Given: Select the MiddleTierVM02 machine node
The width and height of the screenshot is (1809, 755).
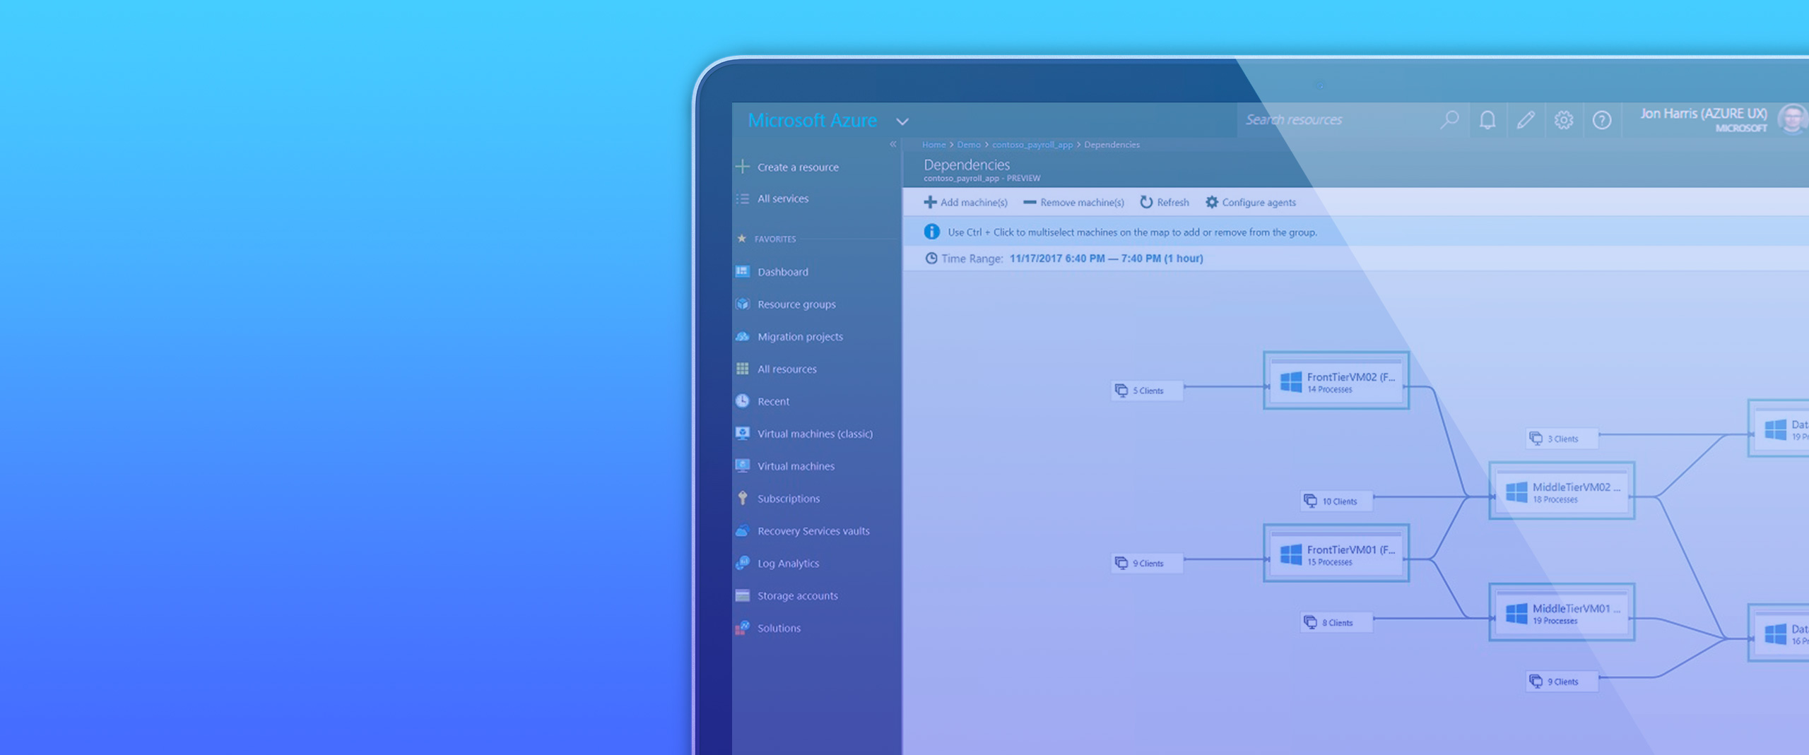Looking at the screenshot, I should click(1562, 492).
